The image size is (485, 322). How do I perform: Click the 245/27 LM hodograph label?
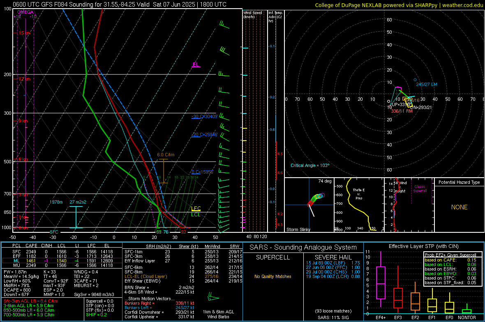click(427, 84)
